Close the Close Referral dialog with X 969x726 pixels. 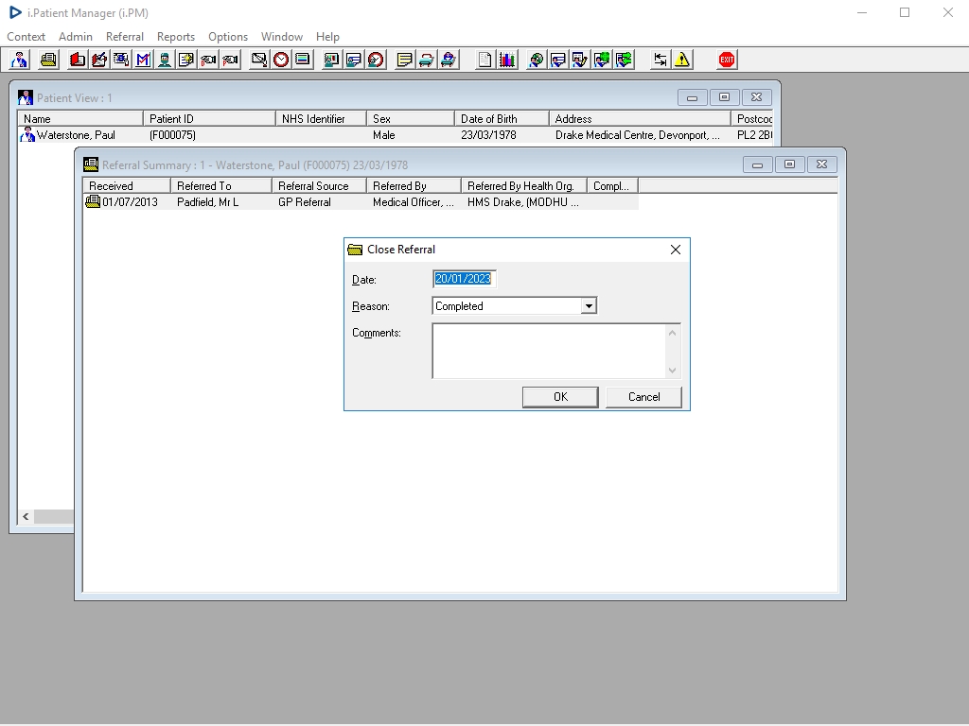(676, 250)
